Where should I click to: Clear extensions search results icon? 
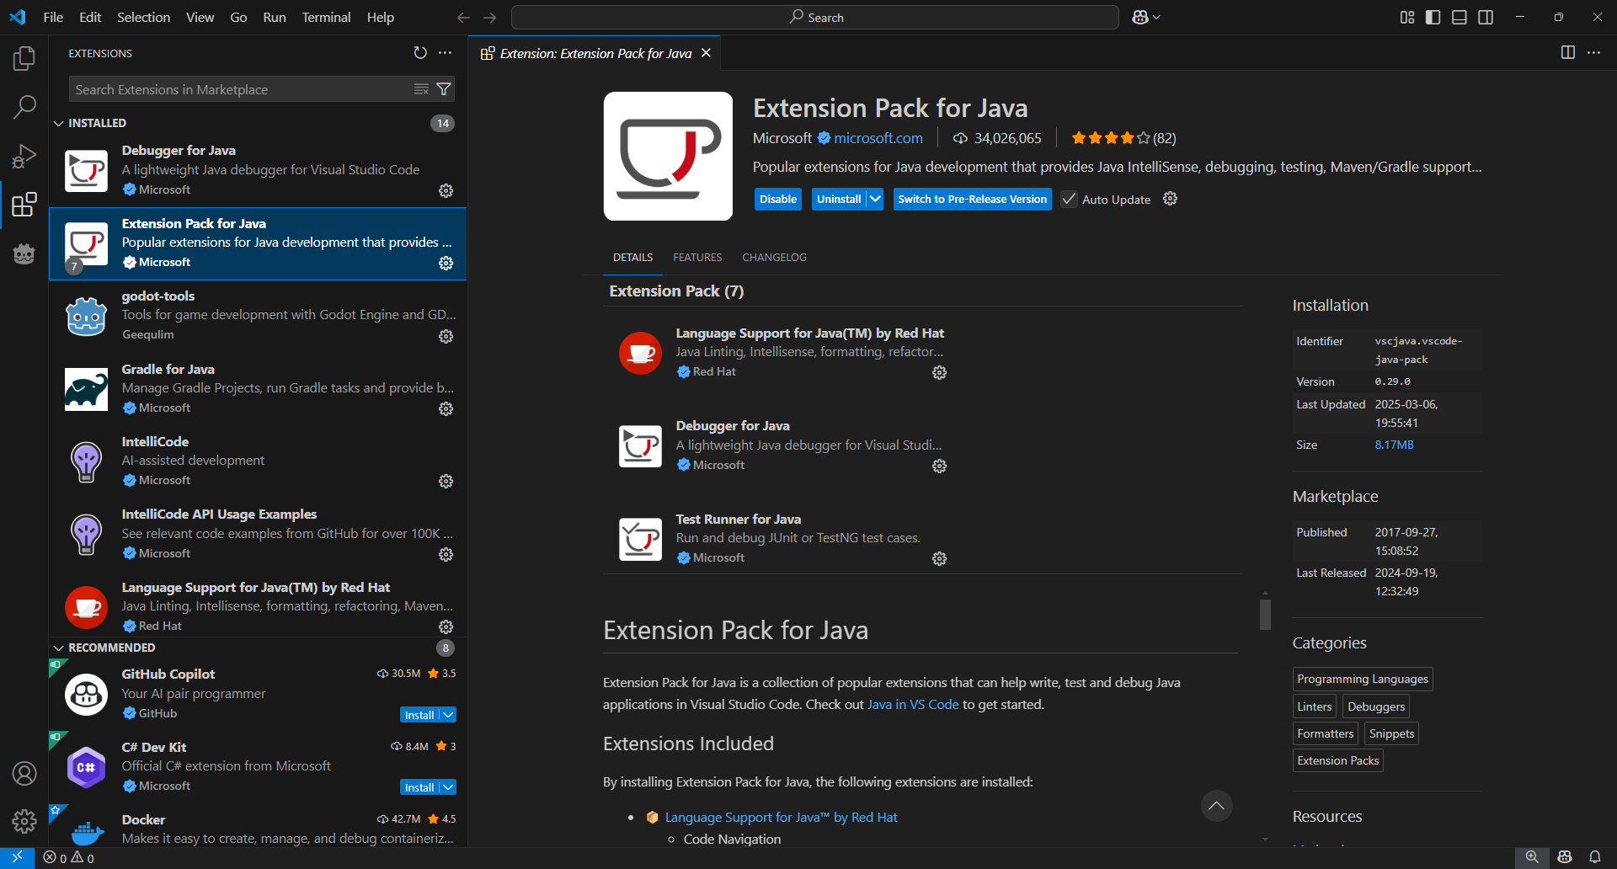click(x=421, y=89)
